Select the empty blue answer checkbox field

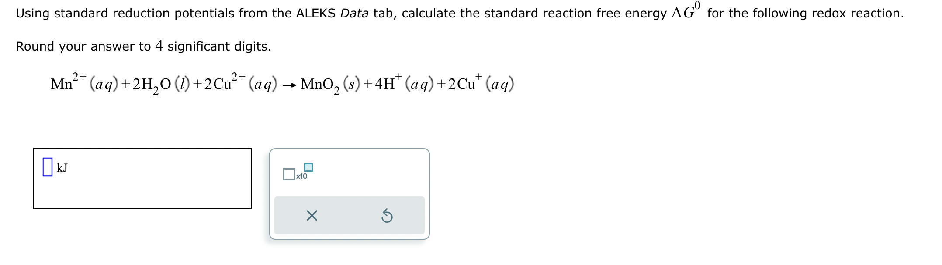pos(48,167)
